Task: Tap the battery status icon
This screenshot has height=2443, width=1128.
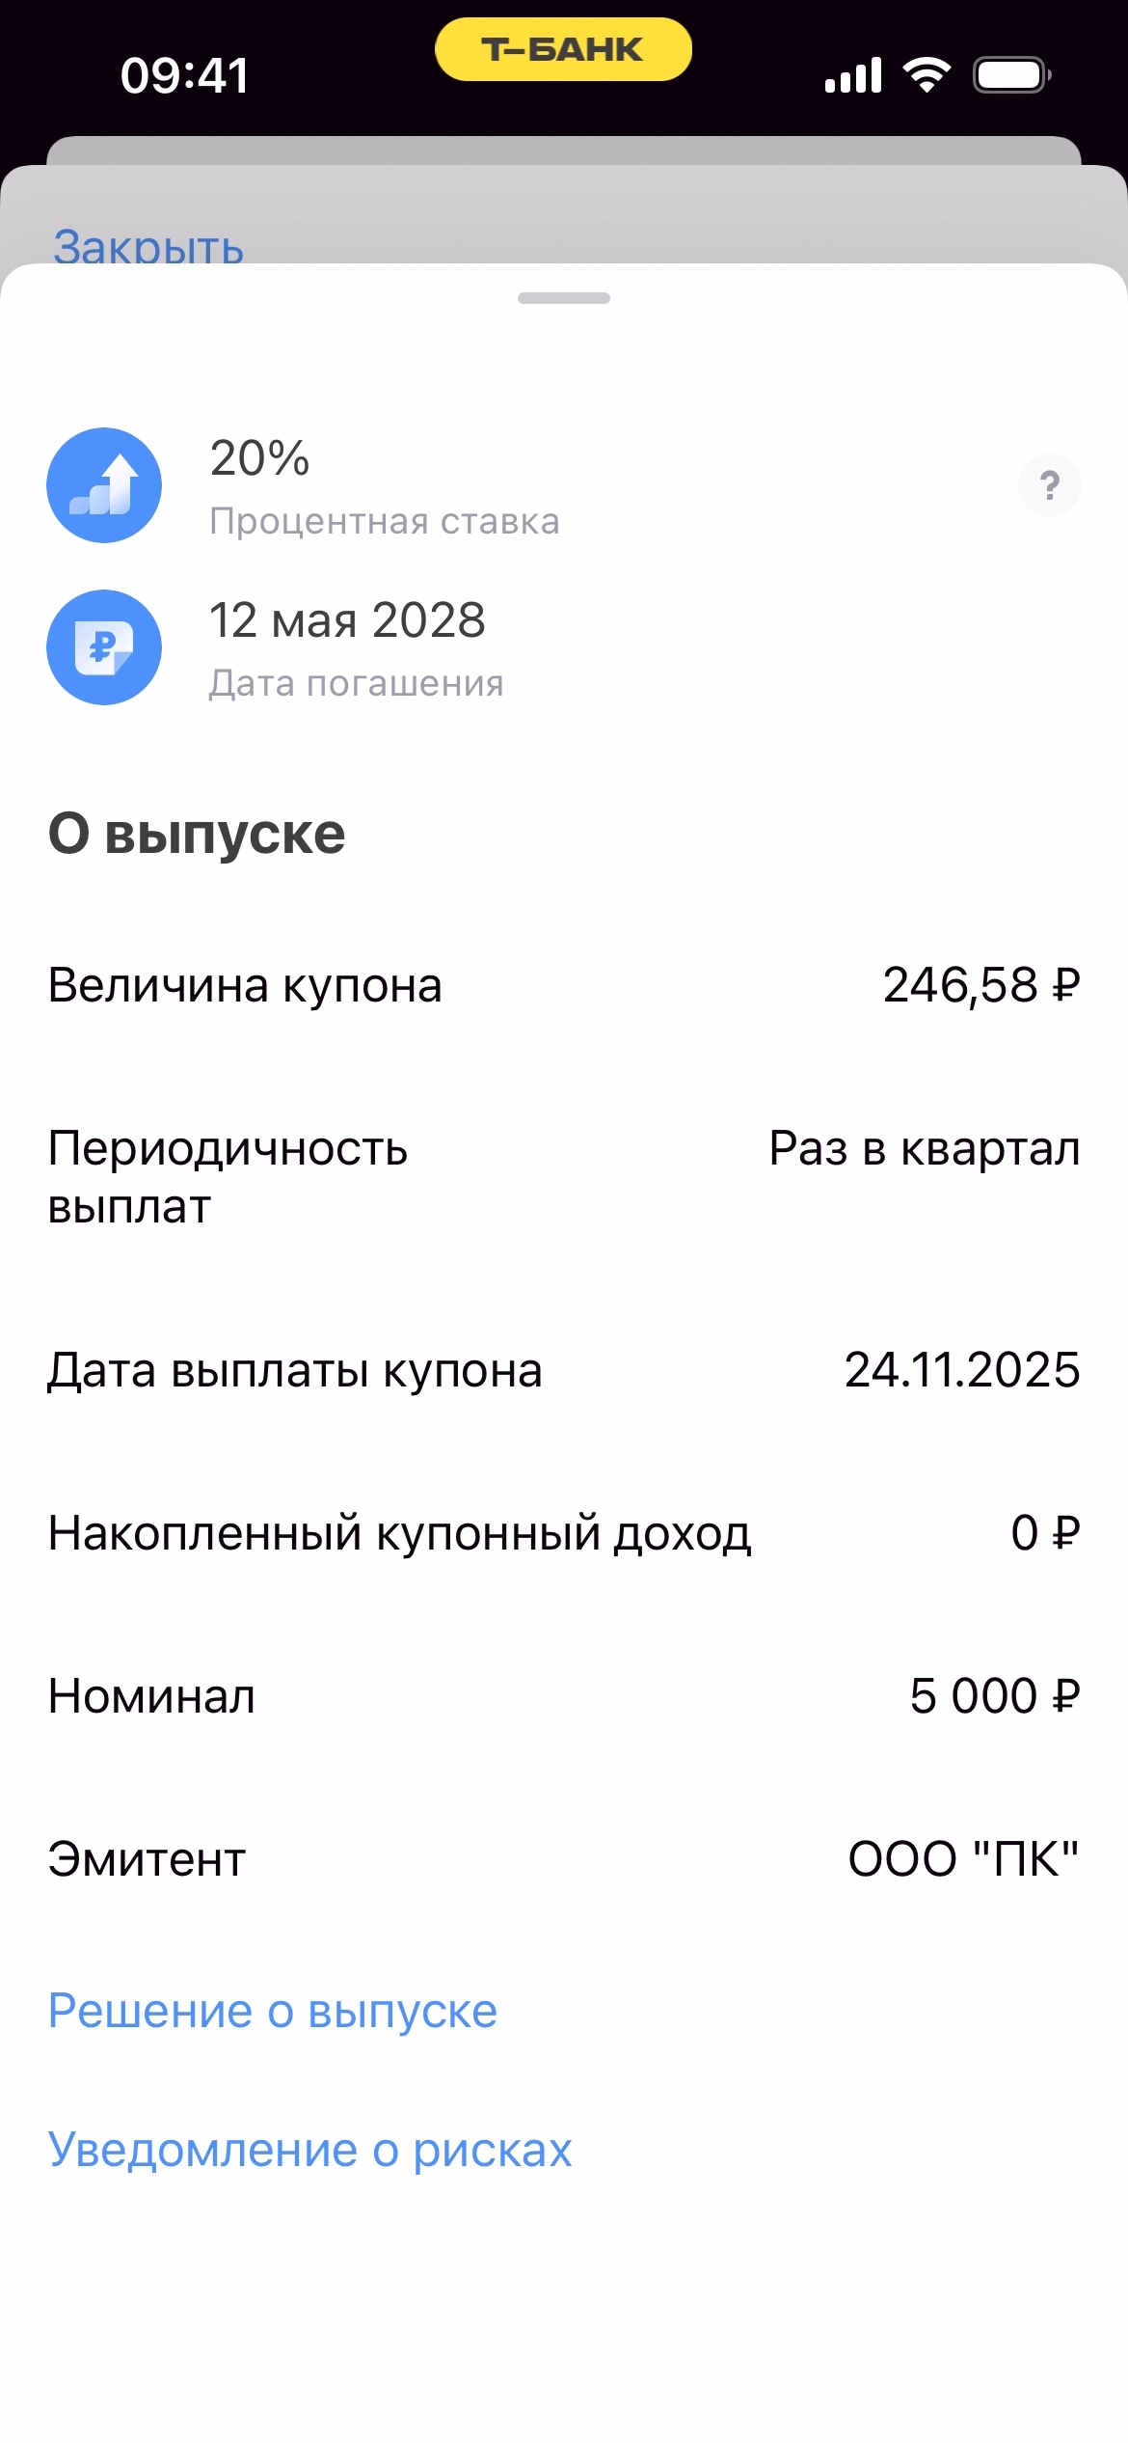Action: point(1011,74)
